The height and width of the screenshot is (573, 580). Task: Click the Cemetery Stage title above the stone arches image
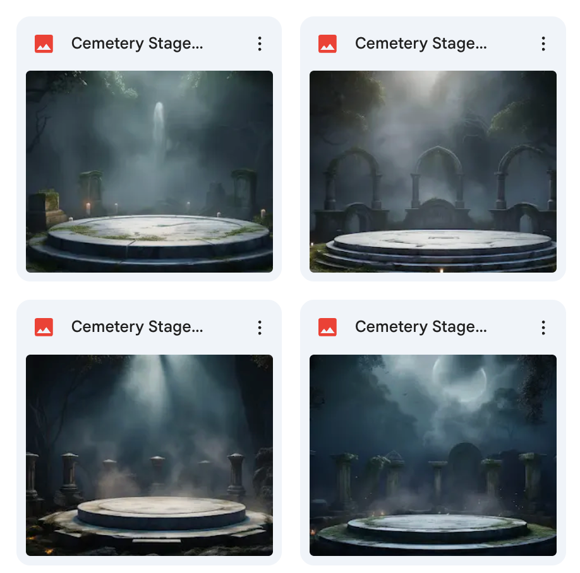tap(421, 44)
